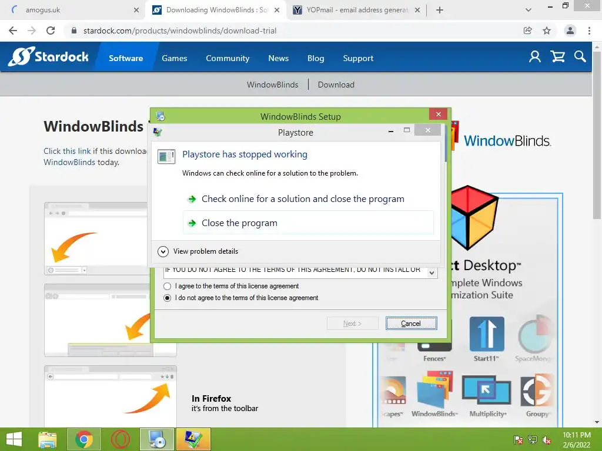Image resolution: width=602 pixels, height=451 pixels.
Task: Open the Windows Start button
Action: click(14, 439)
